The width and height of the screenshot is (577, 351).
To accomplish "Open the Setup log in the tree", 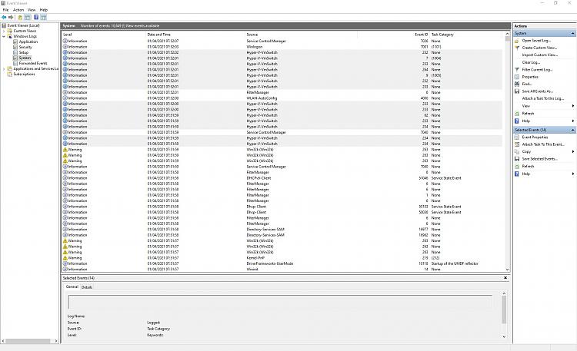I will [x=24, y=52].
